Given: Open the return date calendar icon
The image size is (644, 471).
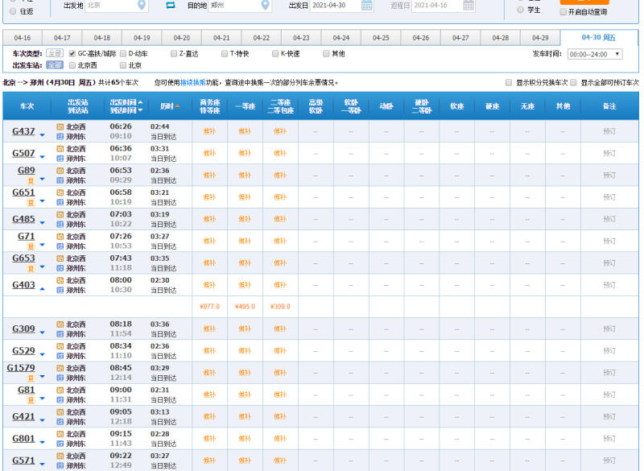Looking at the screenshot, I should coord(469,6).
